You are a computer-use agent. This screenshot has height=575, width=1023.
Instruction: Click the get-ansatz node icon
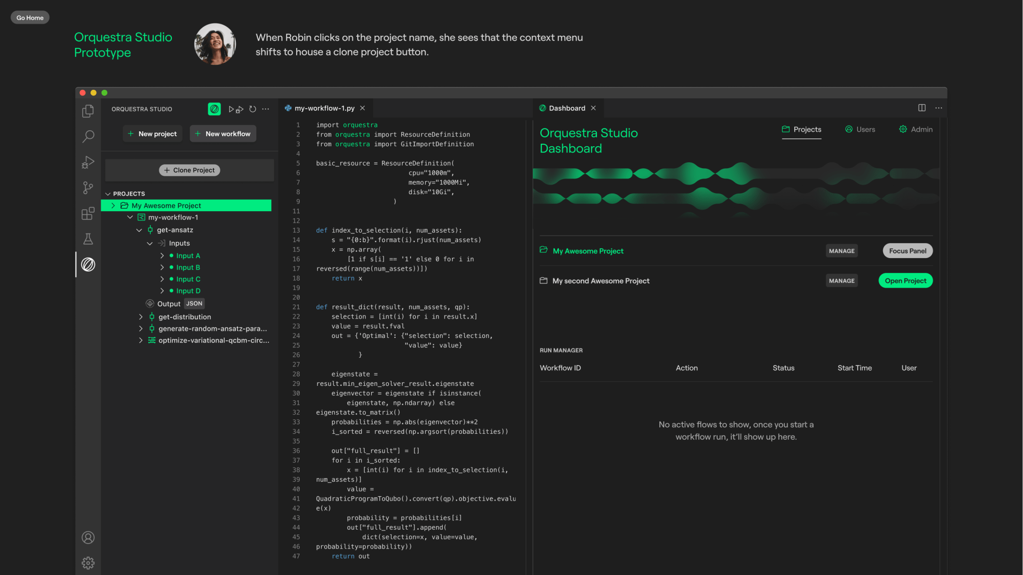click(x=150, y=230)
